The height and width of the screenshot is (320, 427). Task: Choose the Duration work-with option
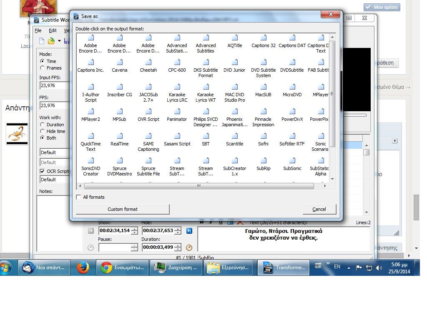pyautogui.click(x=42, y=124)
